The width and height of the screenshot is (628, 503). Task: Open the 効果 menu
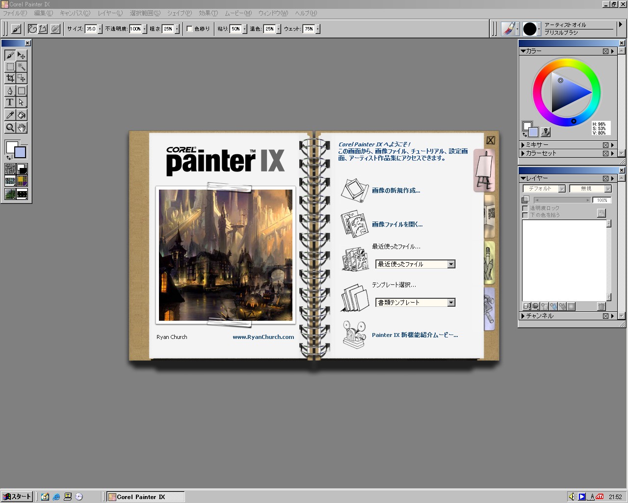[x=208, y=13]
